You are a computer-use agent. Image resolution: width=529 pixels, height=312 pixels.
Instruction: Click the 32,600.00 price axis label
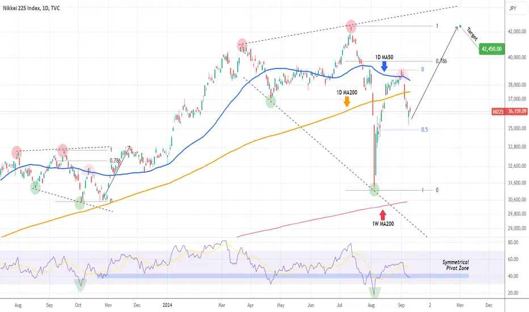517,166
